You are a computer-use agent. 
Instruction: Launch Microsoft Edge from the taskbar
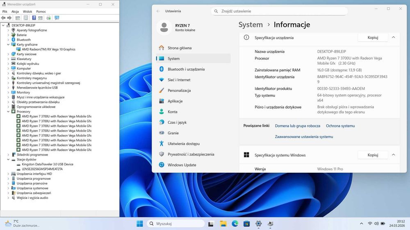coord(235,223)
